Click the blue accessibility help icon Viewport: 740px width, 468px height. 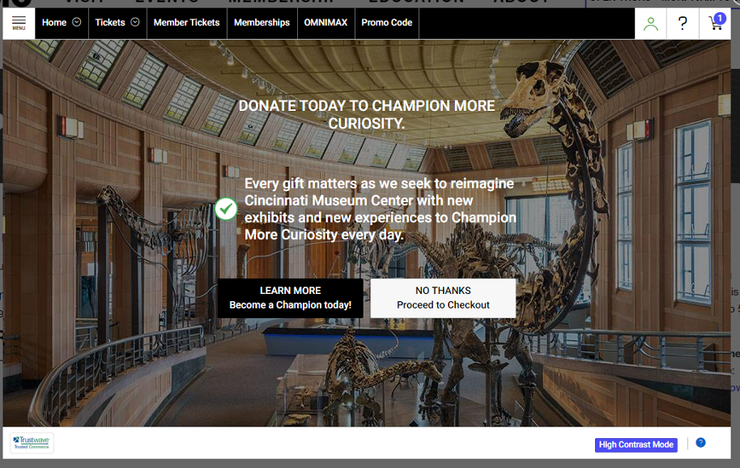pyautogui.click(x=701, y=443)
